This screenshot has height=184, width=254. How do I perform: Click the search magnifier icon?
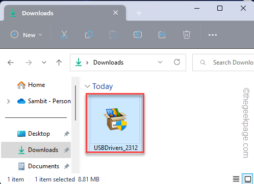[203, 63]
